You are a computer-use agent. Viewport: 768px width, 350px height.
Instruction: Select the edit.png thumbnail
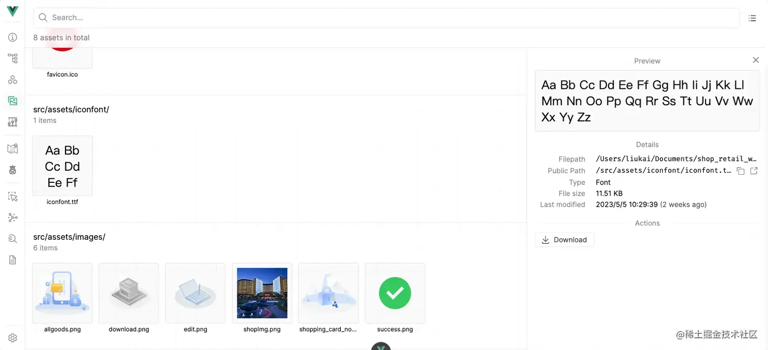tap(196, 293)
